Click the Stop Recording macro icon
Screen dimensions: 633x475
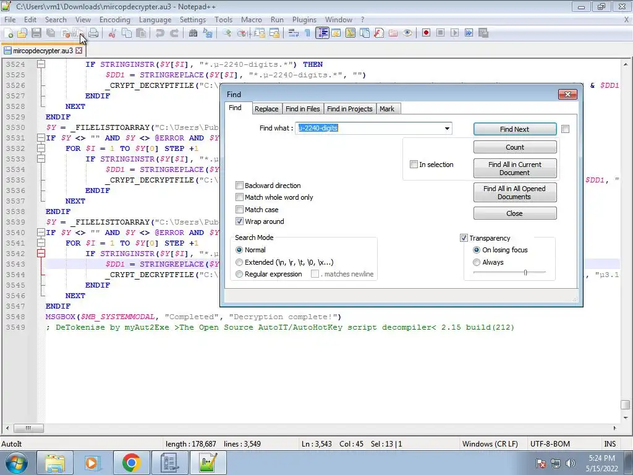440,33
